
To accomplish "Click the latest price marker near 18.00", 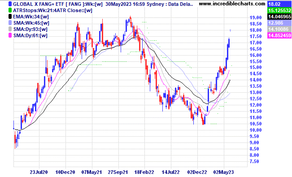I will pyautogui.click(x=231, y=30).
